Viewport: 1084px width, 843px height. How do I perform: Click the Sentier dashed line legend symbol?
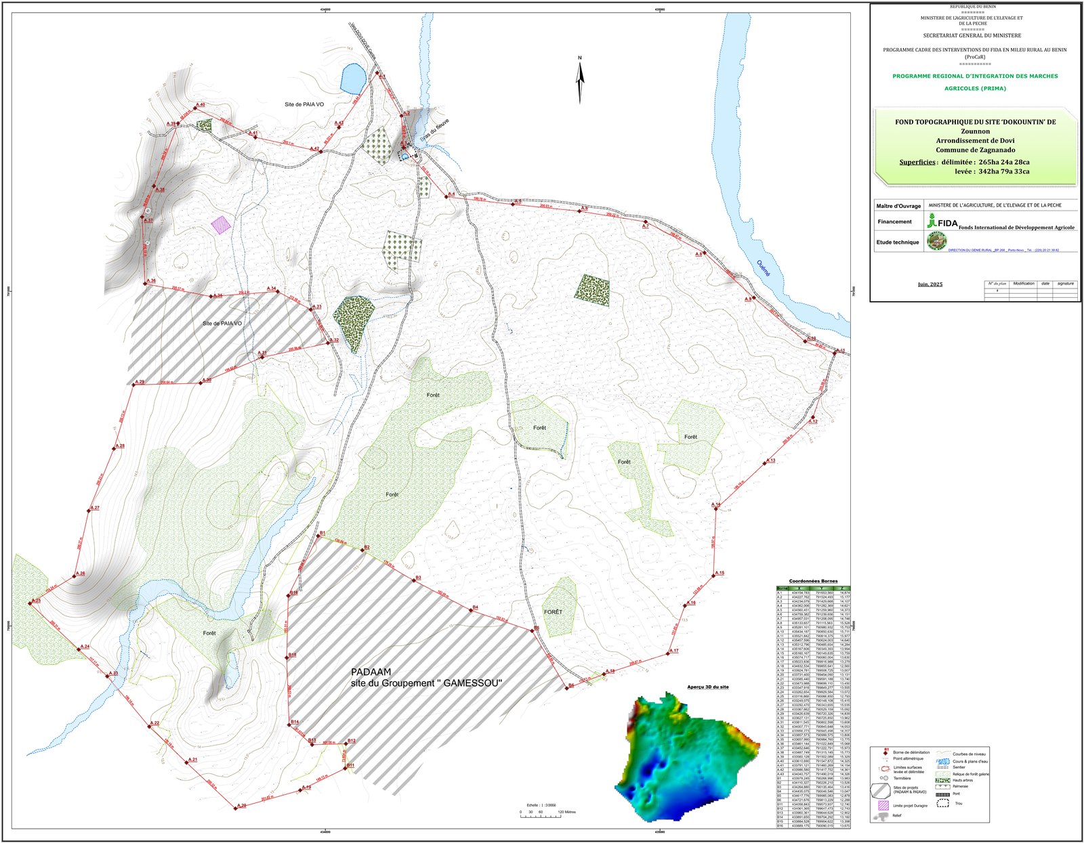tap(942, 768)
